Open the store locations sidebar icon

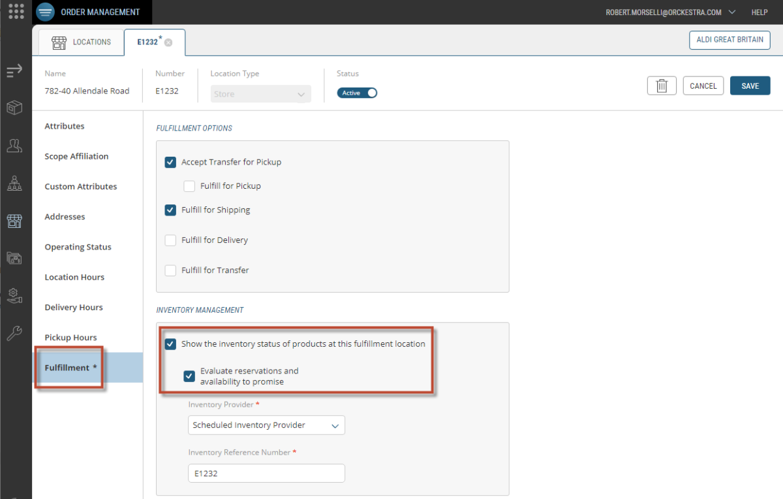[14, 221]
